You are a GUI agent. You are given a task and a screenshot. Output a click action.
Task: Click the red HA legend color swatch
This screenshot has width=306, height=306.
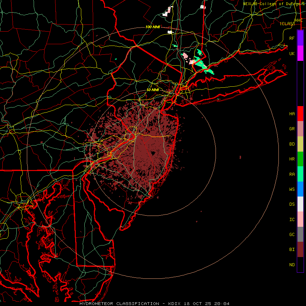tap(300, 114)
